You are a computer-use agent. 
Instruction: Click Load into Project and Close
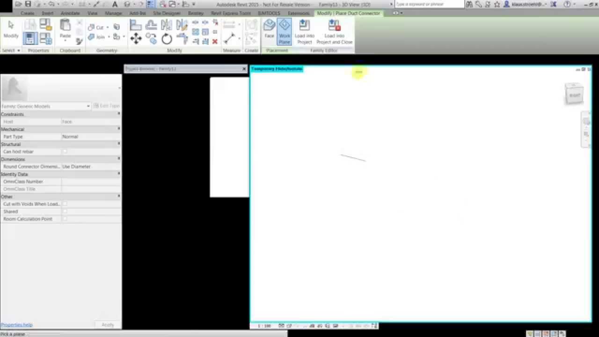334,32
